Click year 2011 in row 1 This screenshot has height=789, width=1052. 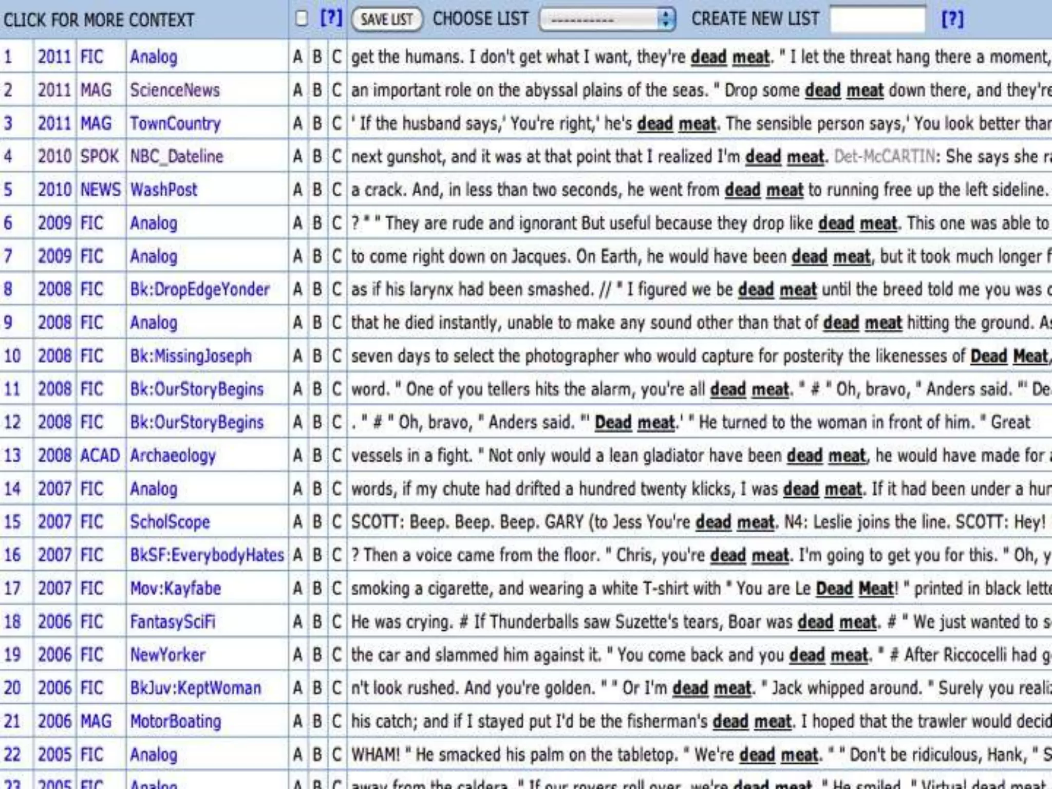click(54, 57)
